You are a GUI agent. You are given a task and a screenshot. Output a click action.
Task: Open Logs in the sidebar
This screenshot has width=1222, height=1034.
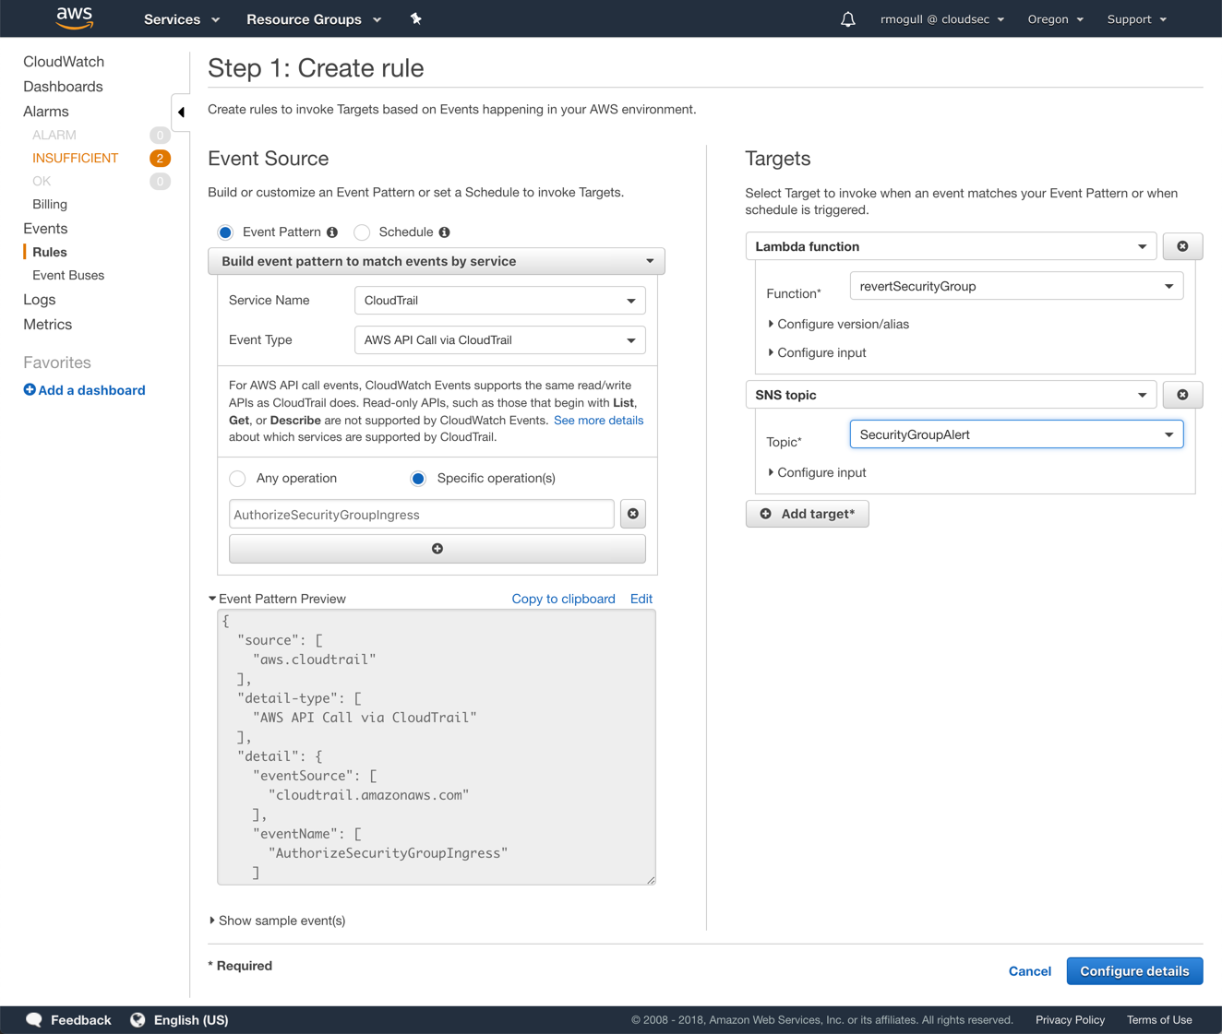[x=40, y=300]
